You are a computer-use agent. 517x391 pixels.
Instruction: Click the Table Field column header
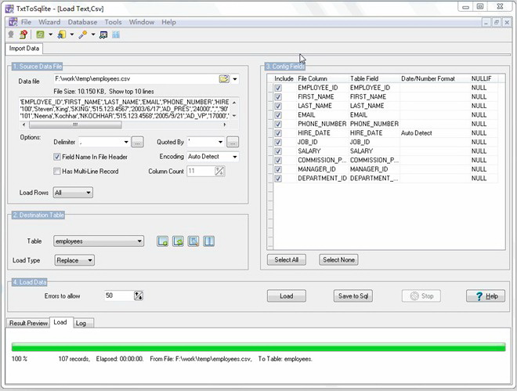374,78
